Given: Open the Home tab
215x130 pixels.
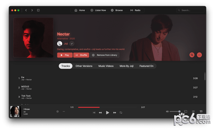Looking at the screenshot, I should click(x=80, y=10).
